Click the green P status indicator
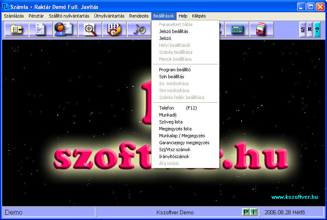This screenshot has height=220, width=327. tap(246, 212)
